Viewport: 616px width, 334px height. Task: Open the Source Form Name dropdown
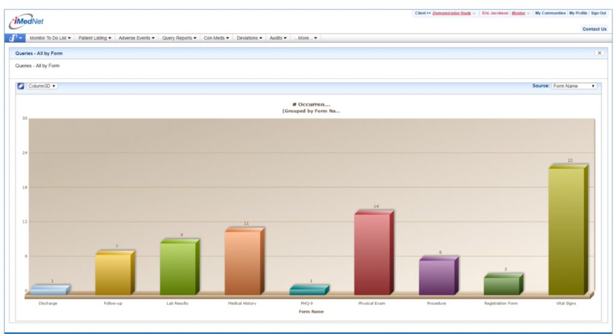coord(574,86)
